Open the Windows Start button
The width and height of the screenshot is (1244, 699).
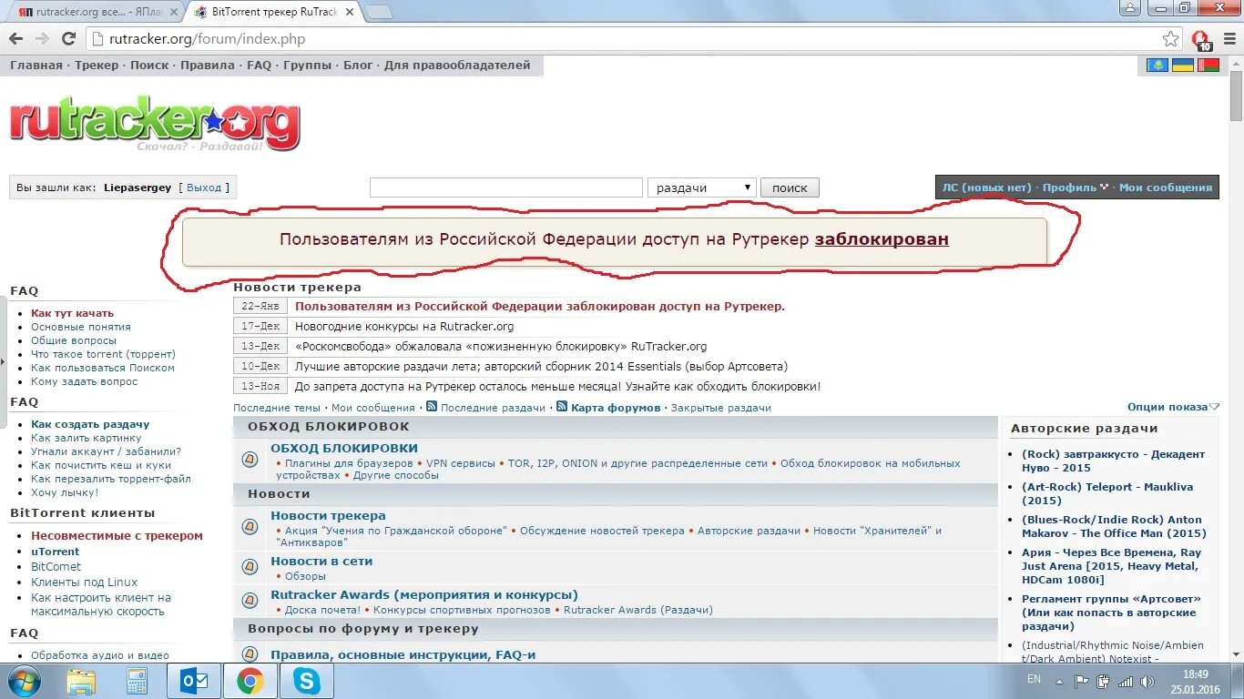(x=23, y=681)
